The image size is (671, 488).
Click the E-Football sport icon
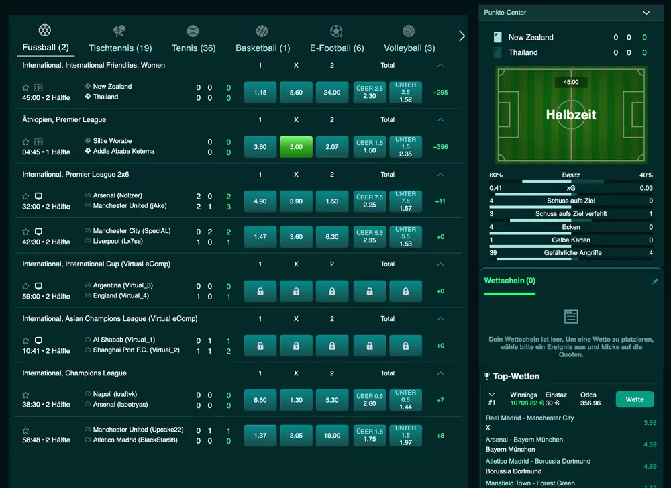[x=336, y=31]
